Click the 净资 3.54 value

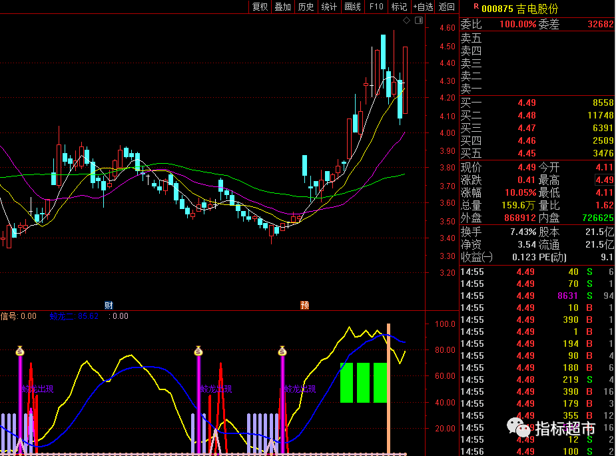pos(526,245)
